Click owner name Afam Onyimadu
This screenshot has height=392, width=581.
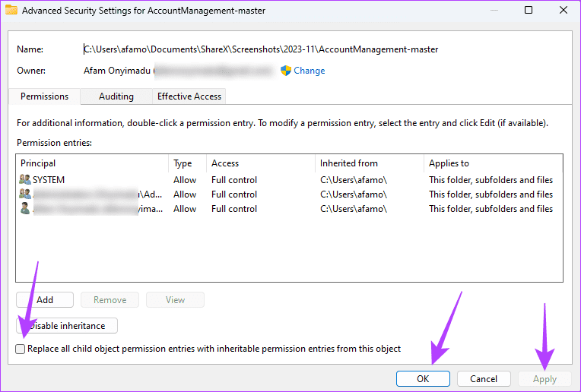tap(117, 71)
